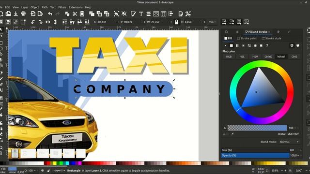This screenshot has height=174, width=310.
Task: Increase zoom percentage with plus
Action: point(285,171)
